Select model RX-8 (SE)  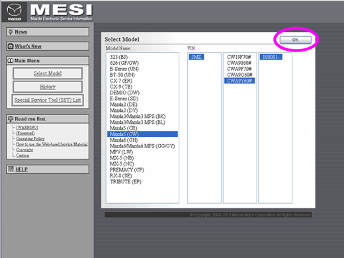point(121,176)
